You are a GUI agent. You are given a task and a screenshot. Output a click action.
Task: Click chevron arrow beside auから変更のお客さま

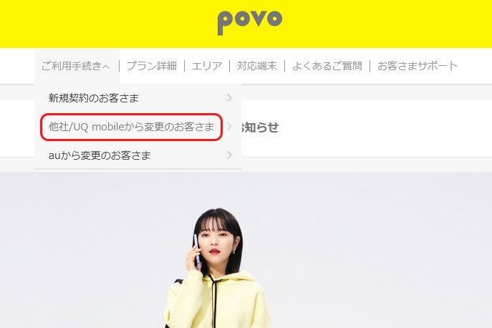click(x=229, y=155)
